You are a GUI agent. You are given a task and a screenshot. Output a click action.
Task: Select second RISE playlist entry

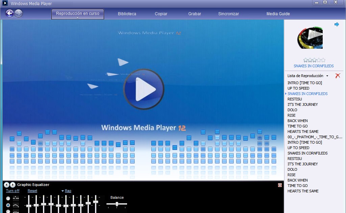(291, 175)
